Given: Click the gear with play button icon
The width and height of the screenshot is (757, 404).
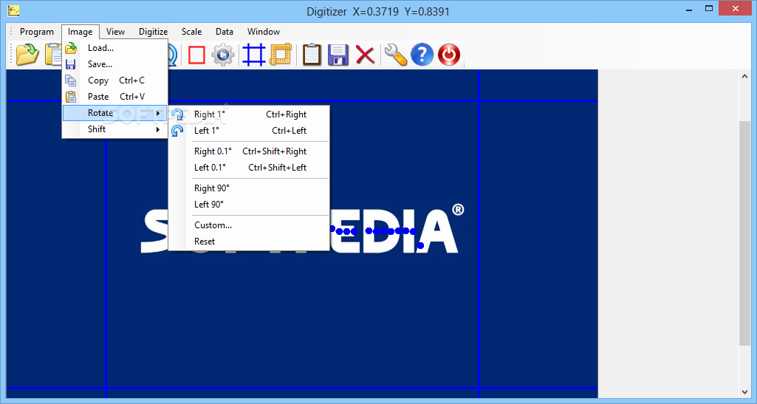Looking at the screenshot, I should click(x=222, y=55).
